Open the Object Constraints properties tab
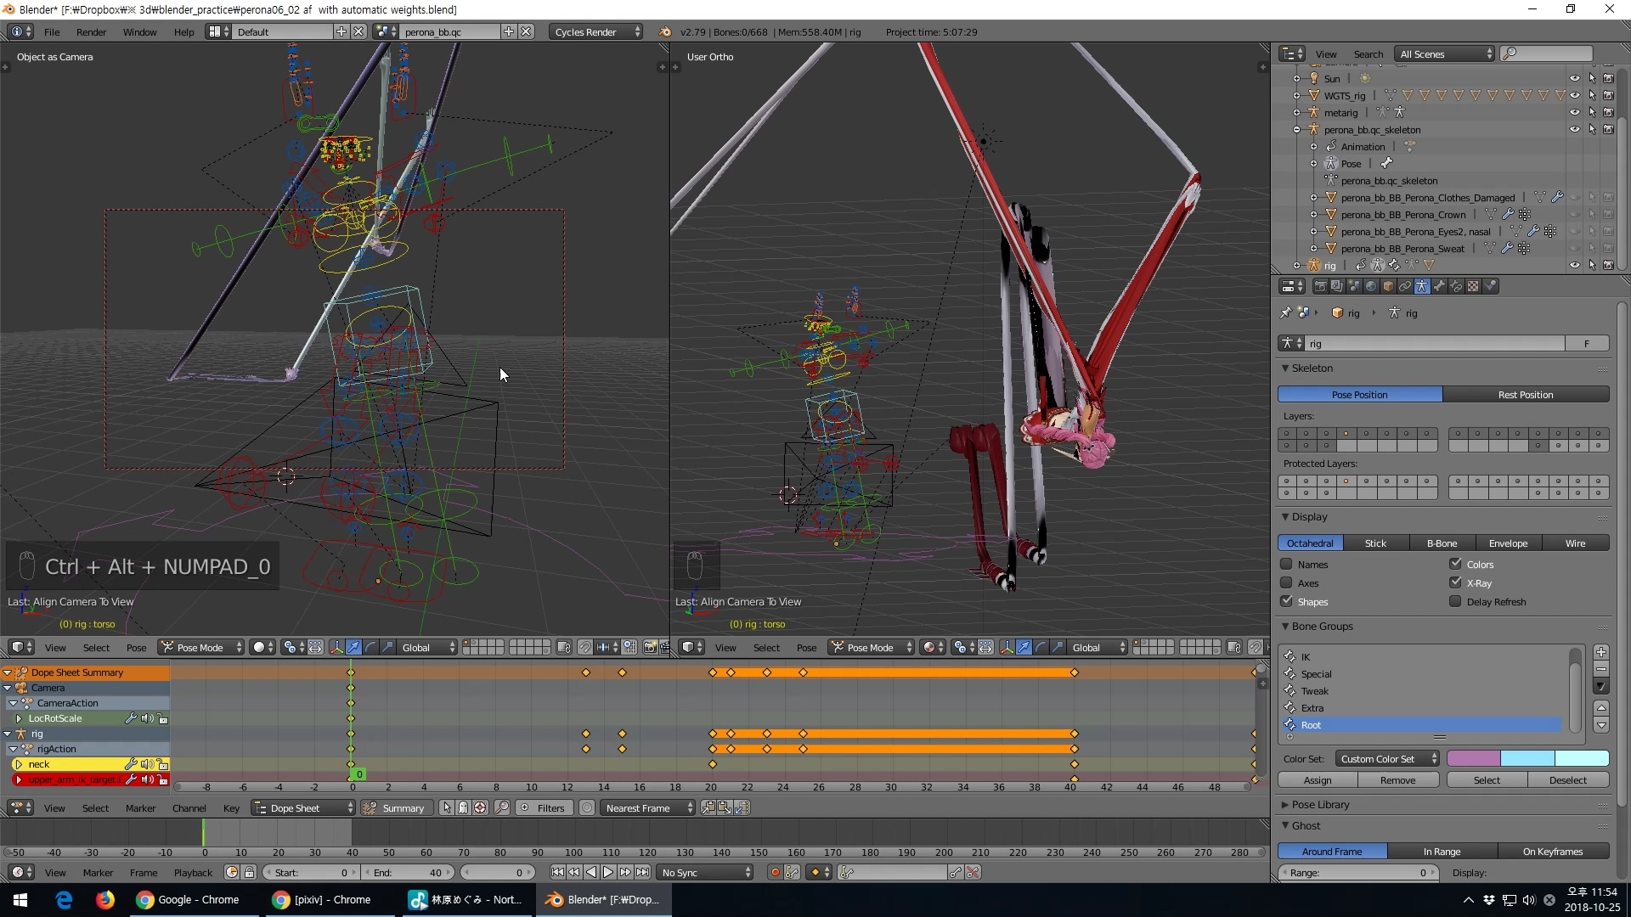This screenshot has height=917, width=1631. click(x=1405, y=287)
